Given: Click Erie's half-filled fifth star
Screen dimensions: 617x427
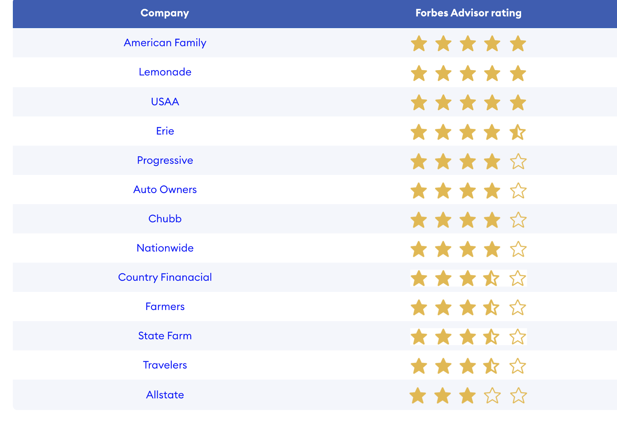Looking at the screenshot, I should tap(518, 132).
